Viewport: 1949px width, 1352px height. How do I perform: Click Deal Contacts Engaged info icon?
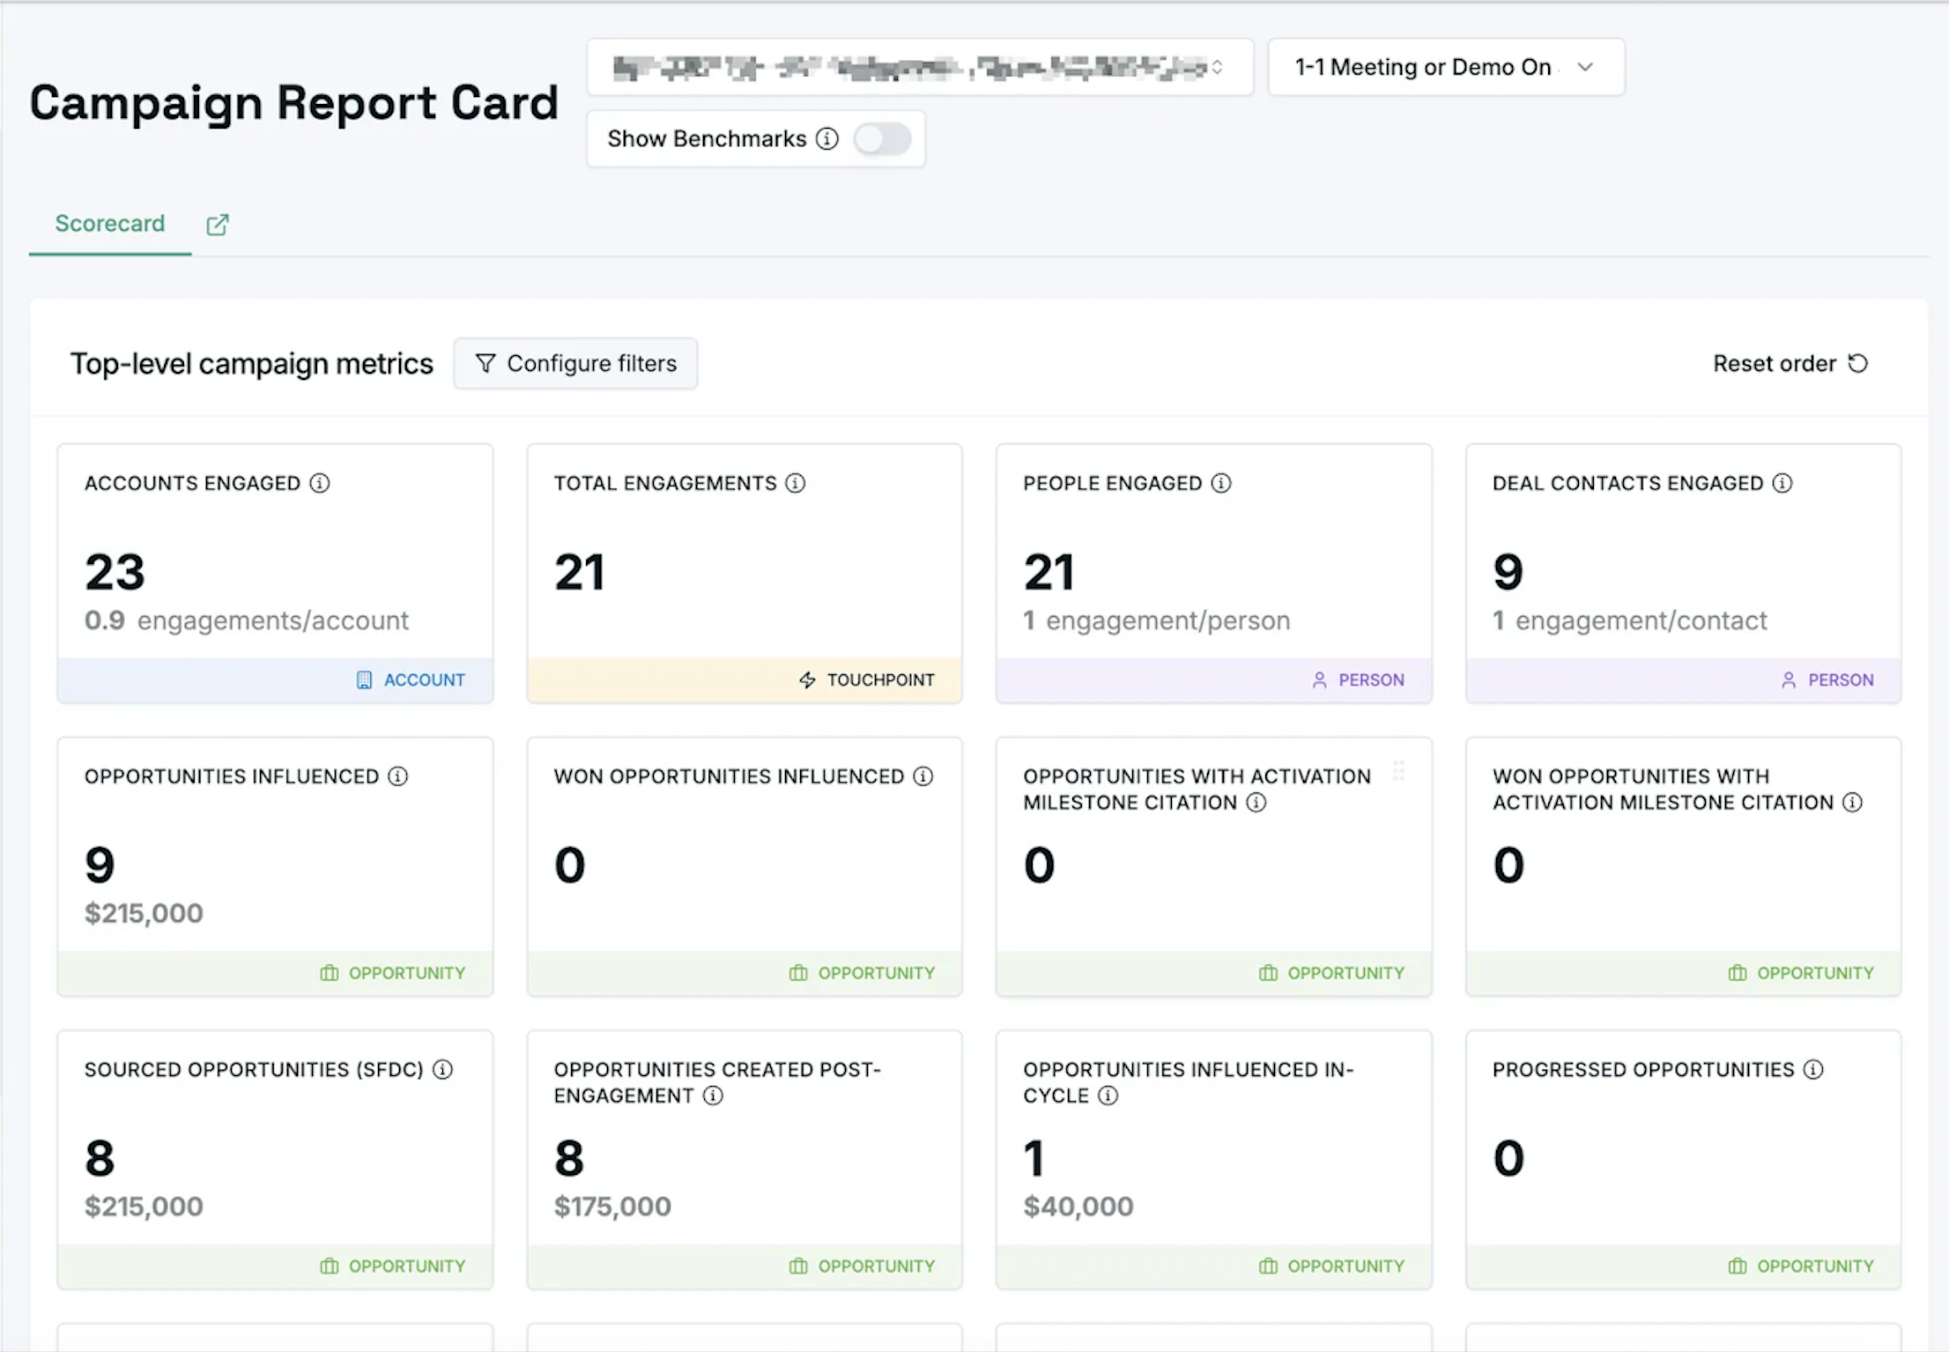point(1782,483)
